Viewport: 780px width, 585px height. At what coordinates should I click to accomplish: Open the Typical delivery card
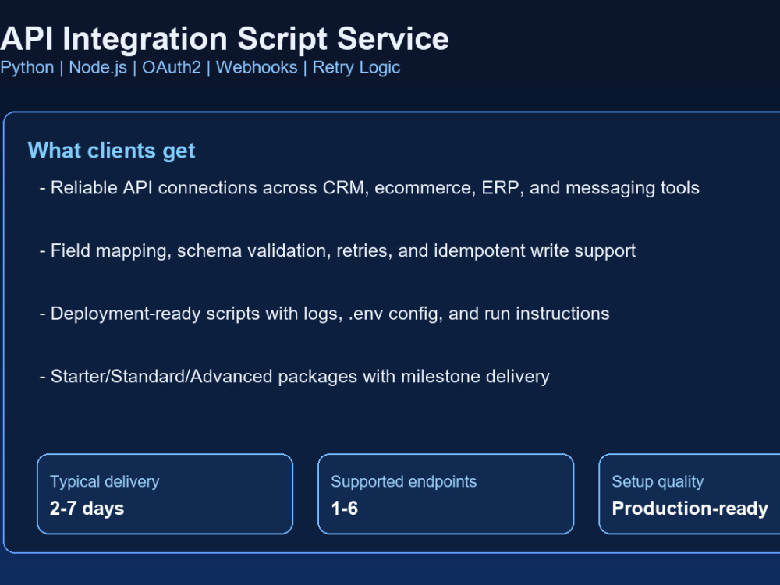tap(165, 494)
